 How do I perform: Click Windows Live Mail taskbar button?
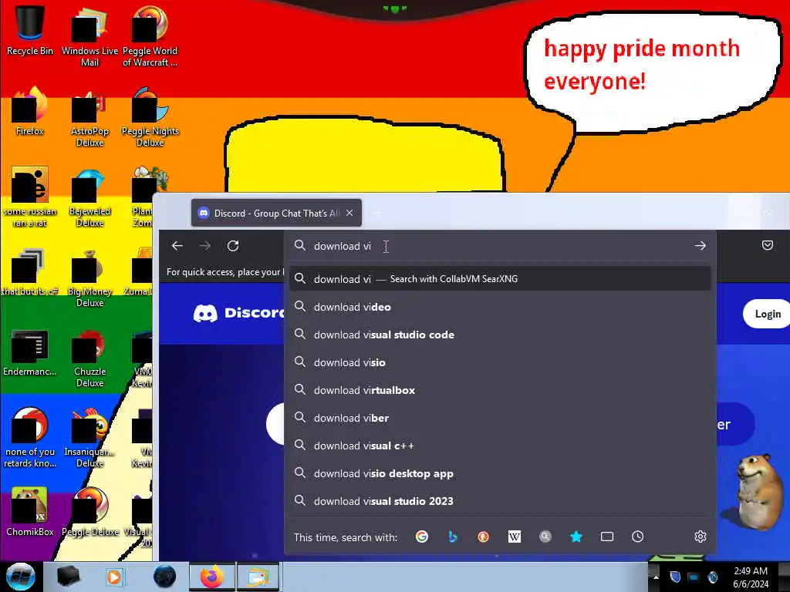coord(258,577)
